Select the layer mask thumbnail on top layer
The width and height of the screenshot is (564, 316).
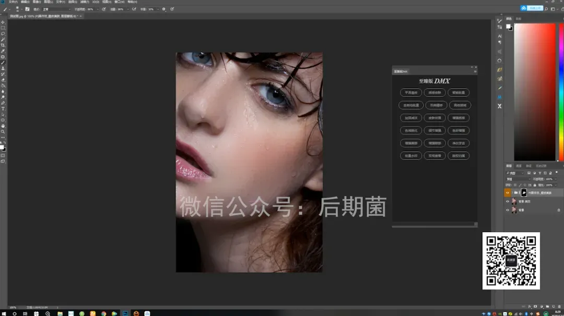[524, 193]
